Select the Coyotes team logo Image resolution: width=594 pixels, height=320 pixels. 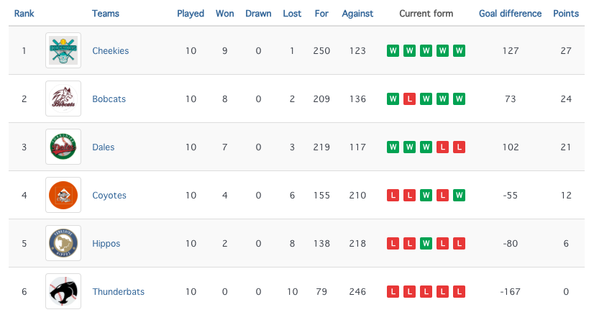click(x=63, y=195)
